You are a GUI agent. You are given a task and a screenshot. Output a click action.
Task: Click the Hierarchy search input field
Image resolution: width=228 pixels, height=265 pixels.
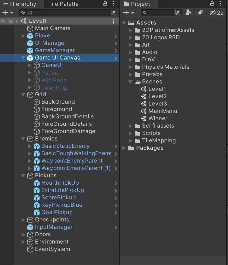(x=65, y=13)
